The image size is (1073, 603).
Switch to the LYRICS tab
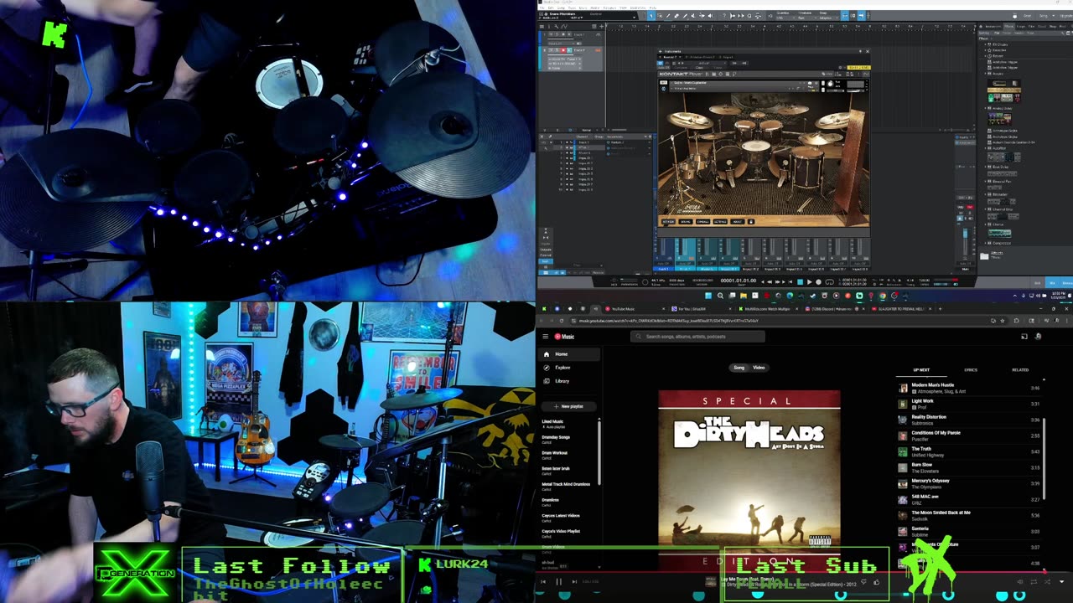[x=971, y=369]
